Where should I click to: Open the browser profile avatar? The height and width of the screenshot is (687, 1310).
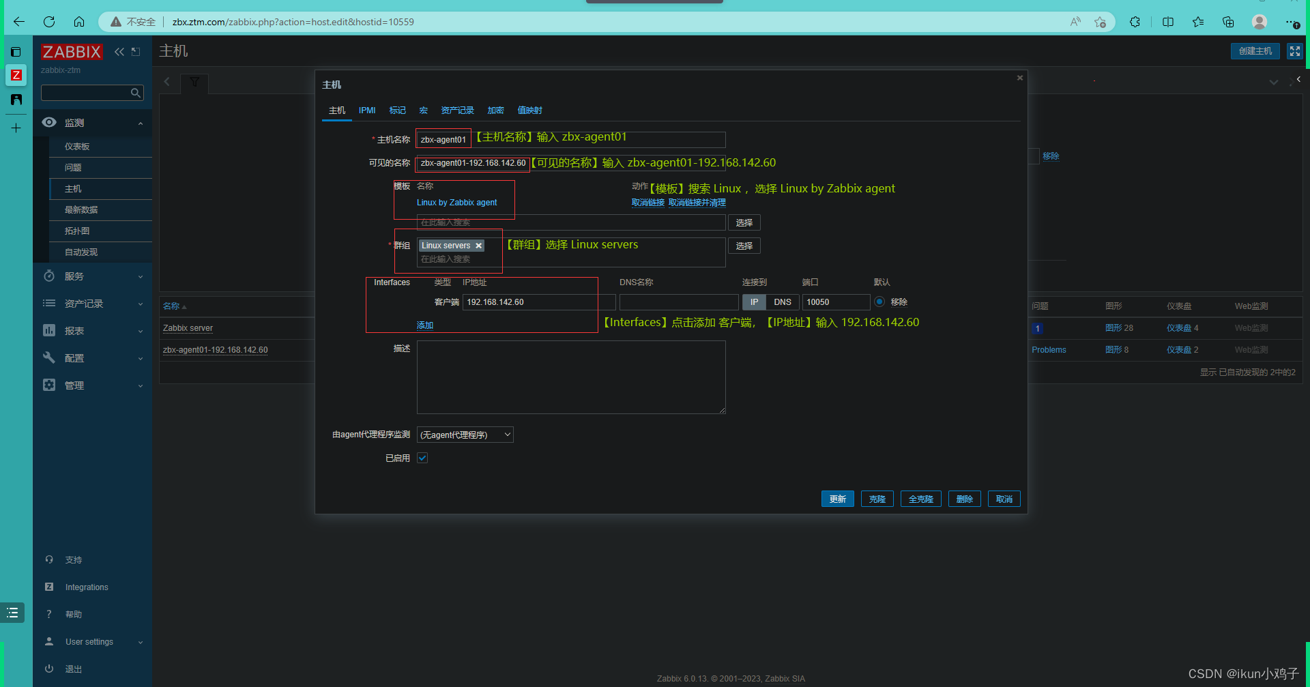[x=1260, y=22]
